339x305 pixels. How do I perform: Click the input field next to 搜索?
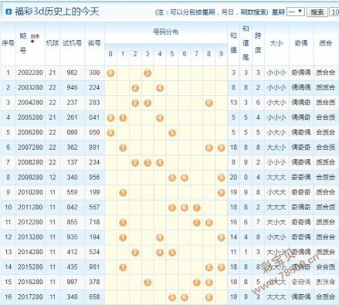click(335, 12)
